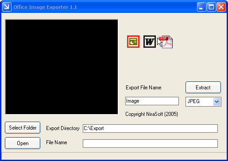Click the Export File Name label
The height and width of the screenshot is (161, 228).
143,88
